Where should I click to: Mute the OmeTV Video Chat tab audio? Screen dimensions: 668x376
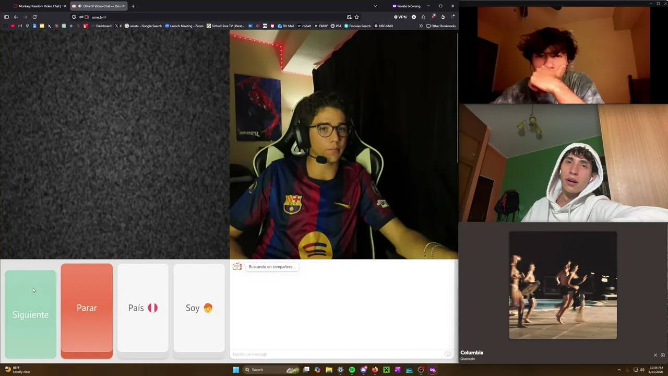[79, 6]
